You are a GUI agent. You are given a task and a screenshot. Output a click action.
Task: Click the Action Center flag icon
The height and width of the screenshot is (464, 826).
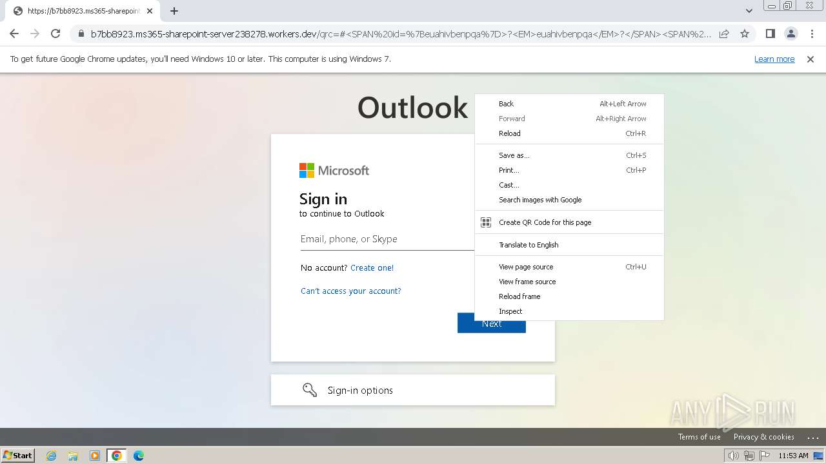coord(765,456)
